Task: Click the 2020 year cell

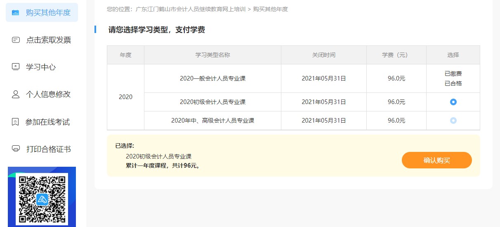Action: (125, 97)
